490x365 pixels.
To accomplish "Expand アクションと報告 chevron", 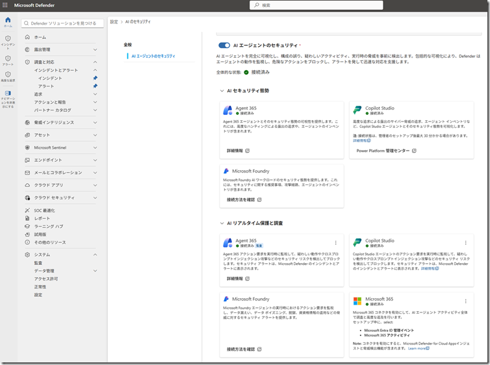I will coord(95,102).
